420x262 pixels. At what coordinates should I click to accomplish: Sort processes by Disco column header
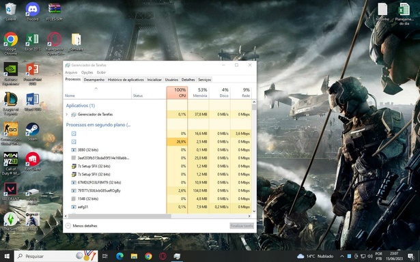(220, 93)
